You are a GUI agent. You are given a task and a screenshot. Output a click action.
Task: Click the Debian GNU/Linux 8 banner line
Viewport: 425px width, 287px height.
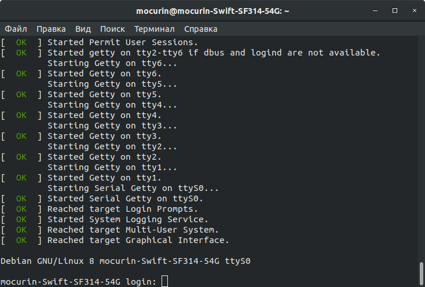126,261
